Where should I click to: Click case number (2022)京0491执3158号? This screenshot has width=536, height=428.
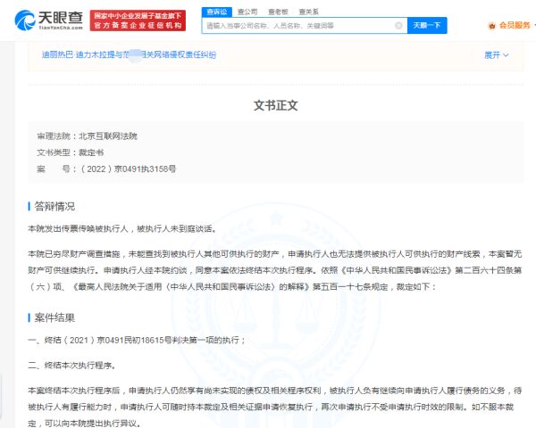click(129, 169)
